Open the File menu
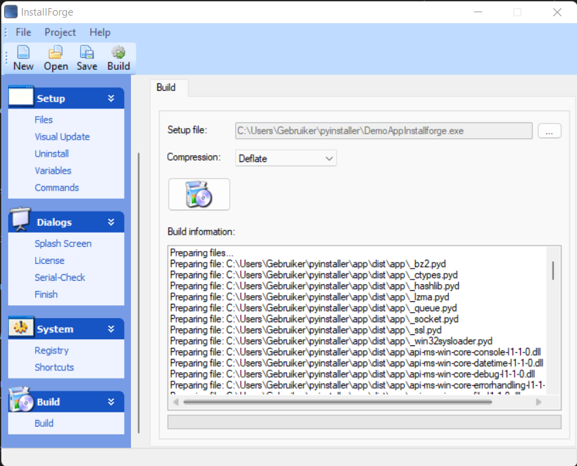This screenshot has height=466, width=577. (23, 33)
